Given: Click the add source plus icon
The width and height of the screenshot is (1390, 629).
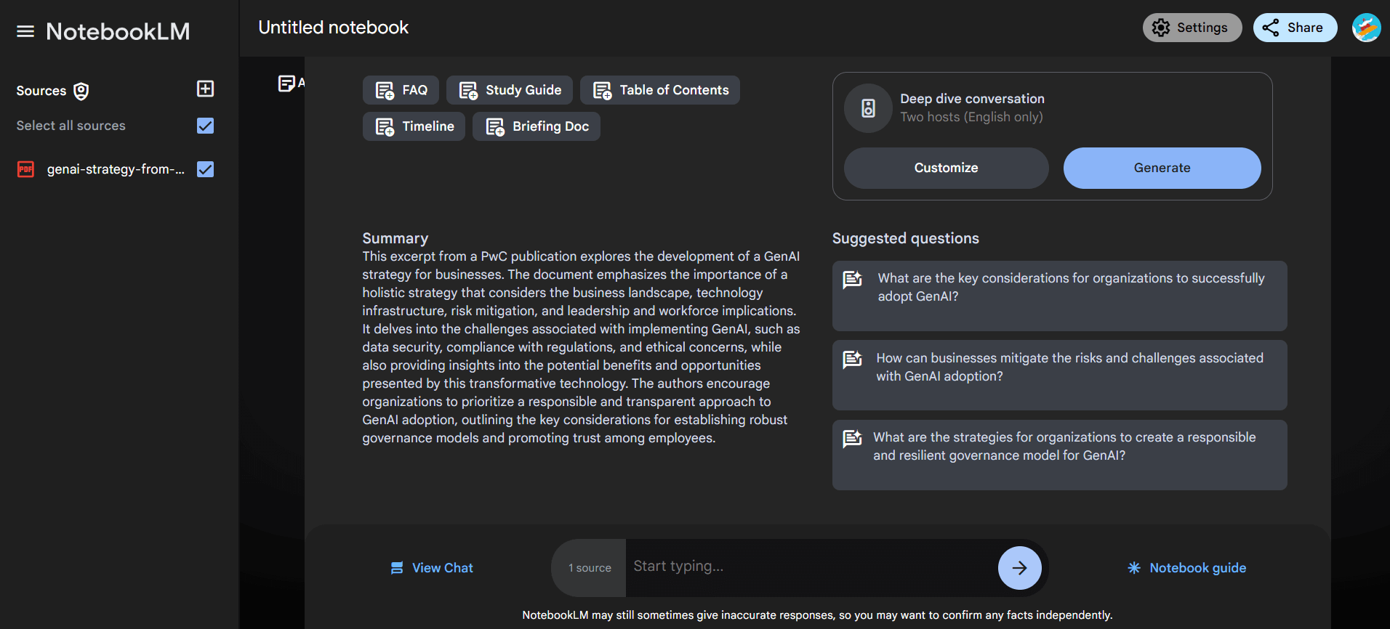Looking at the screenshot, I should (205, 89).
